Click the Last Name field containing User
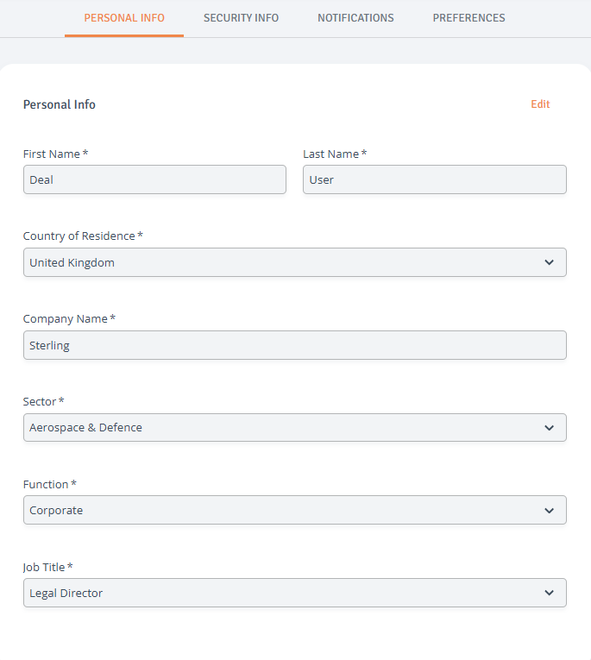Screen dimensions: 591x660 [435, 179]
